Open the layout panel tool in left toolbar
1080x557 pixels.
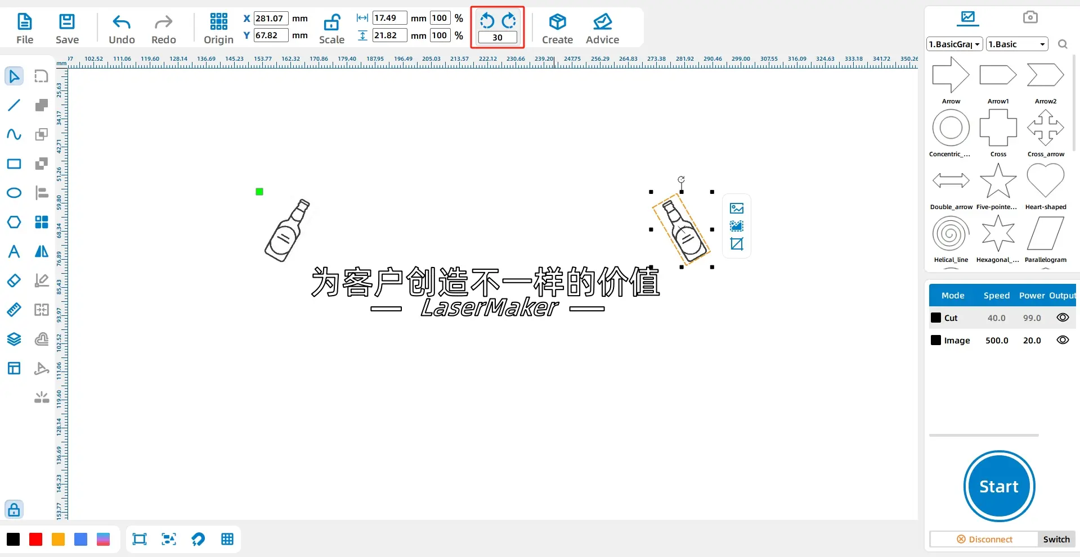coord(14,368)
